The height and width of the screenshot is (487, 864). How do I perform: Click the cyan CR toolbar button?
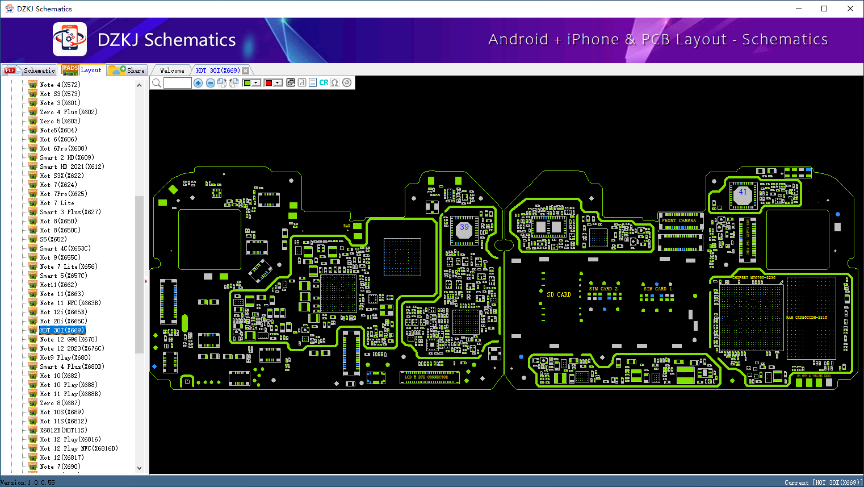tap(324, 83)
